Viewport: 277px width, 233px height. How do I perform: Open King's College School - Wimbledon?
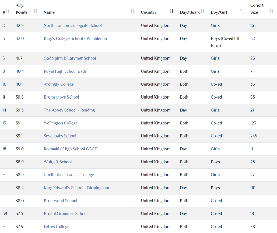click(75, 38)
